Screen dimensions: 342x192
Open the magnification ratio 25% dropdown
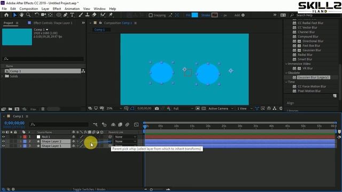pos(114,108)
